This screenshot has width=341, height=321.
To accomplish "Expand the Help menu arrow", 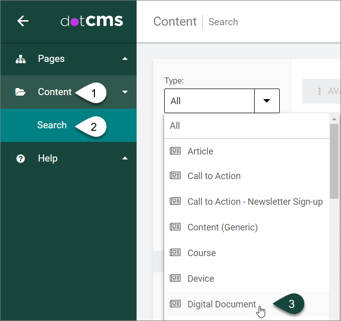I will pyautogui.click(x=125, y=158).
